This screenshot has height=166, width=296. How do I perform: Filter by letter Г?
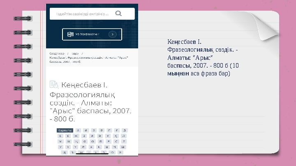pos(109,130)
